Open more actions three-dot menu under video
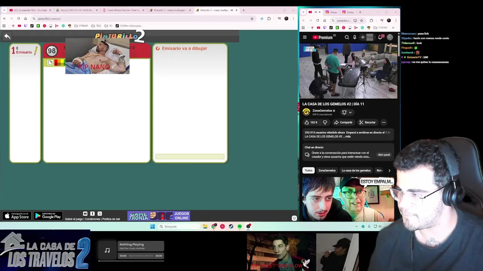The width and height of the screenshot is (483, 271). tap(384, 122)
